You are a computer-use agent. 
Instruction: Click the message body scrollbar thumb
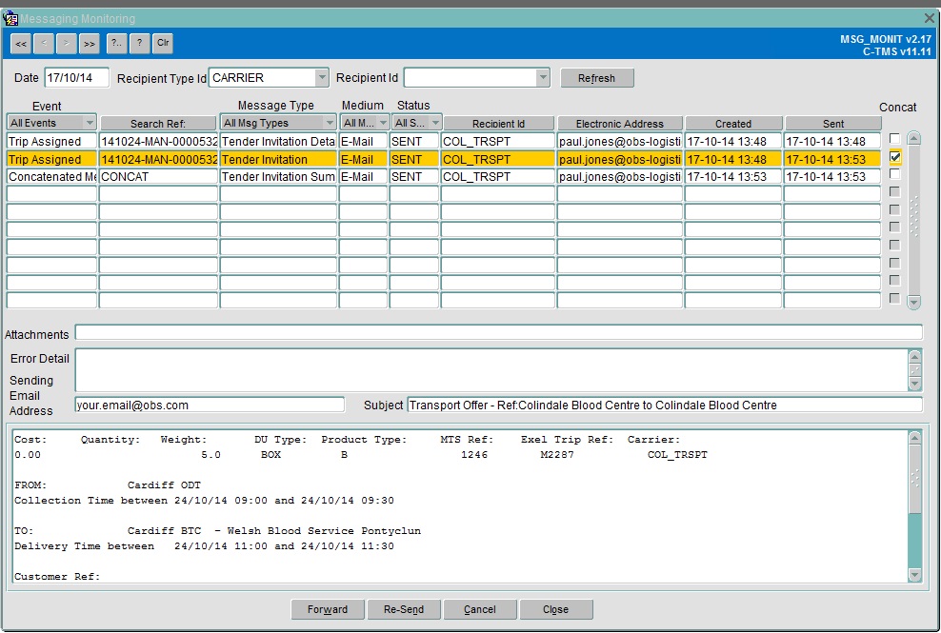914,479
